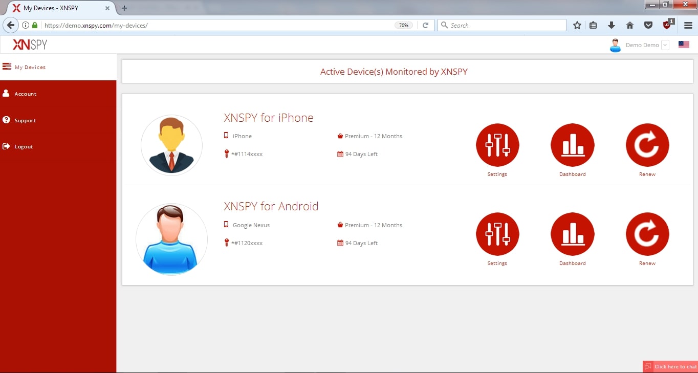
Task: Click the 70% zoom level indicator
Action: pyautogui.click(x=404, y=25)
